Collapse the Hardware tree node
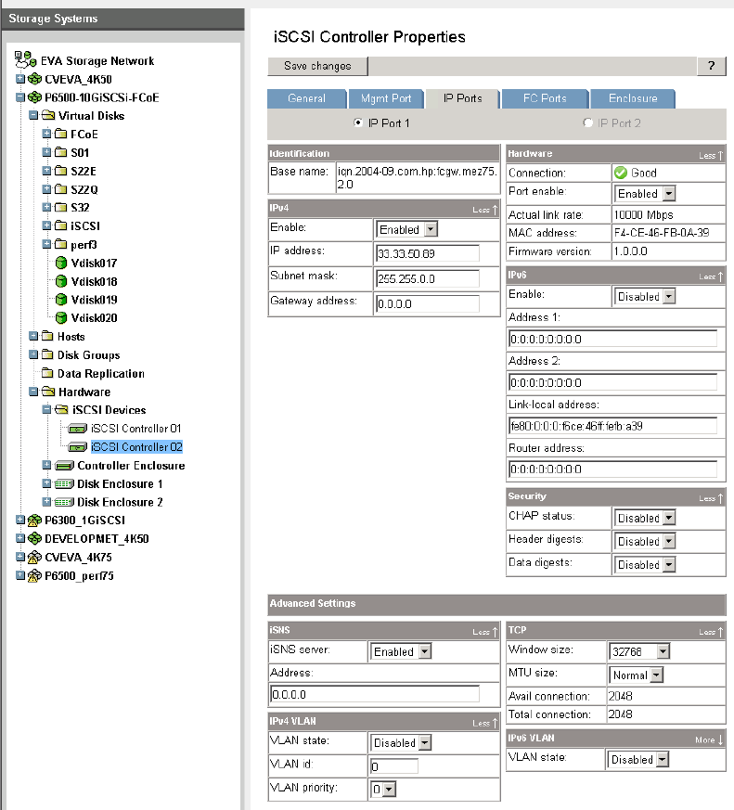734x810 pixels. tap(33, 392)
